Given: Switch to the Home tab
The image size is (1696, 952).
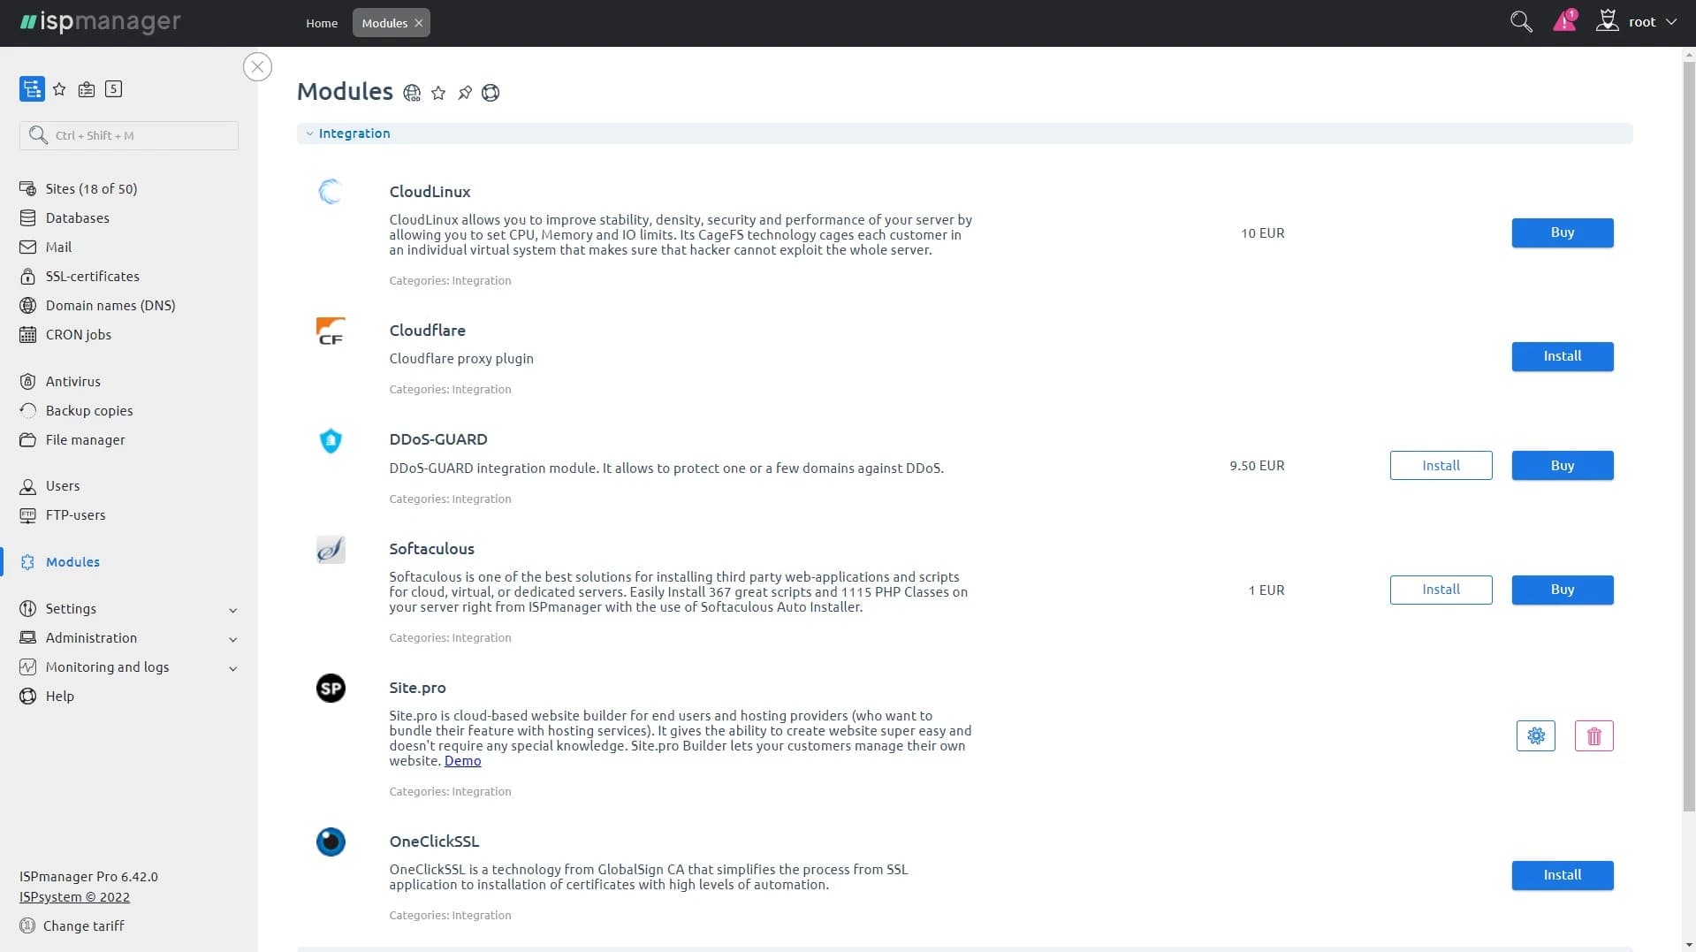Looking at the screenshot, I should [322, 23].
